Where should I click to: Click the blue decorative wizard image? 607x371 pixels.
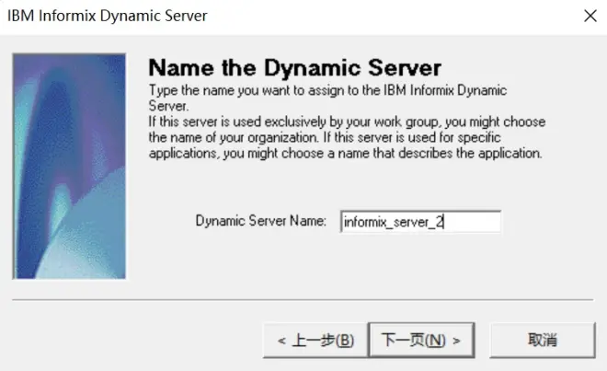(x=69, y=166)
